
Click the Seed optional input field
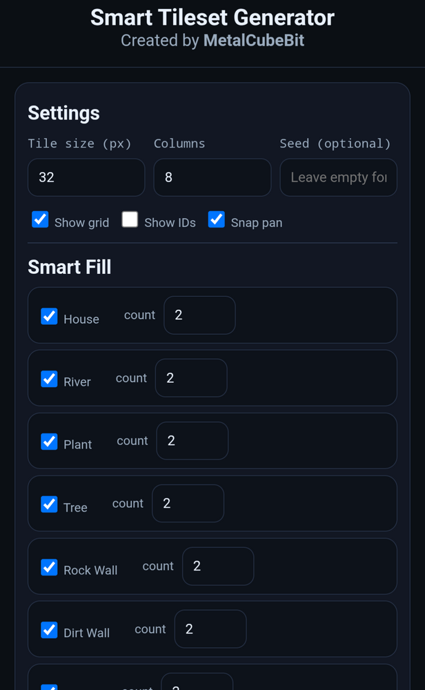(338, 177)
